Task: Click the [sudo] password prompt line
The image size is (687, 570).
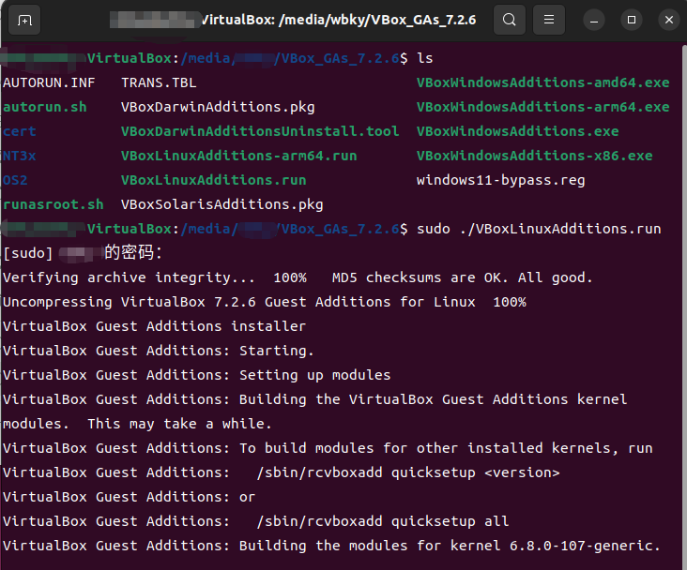Action: 83,253
